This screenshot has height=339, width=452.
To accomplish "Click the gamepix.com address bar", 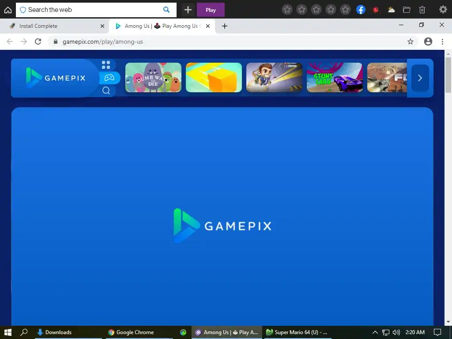I will tap(234, 41).
